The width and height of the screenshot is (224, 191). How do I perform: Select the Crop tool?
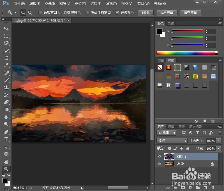click(x=6, y=58)
